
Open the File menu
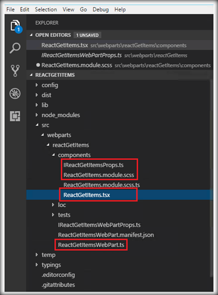tap(11, 9)
